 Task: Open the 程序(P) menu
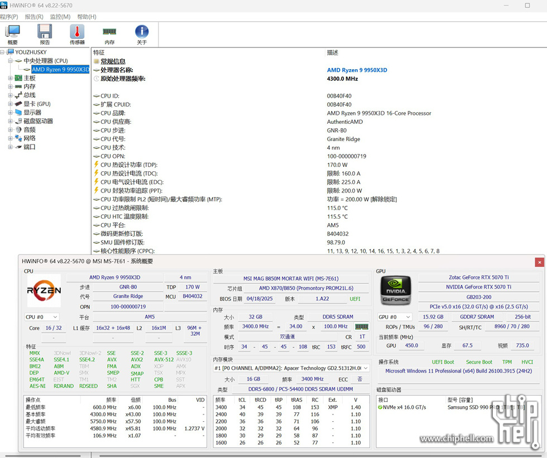click(x=9, y=17)
